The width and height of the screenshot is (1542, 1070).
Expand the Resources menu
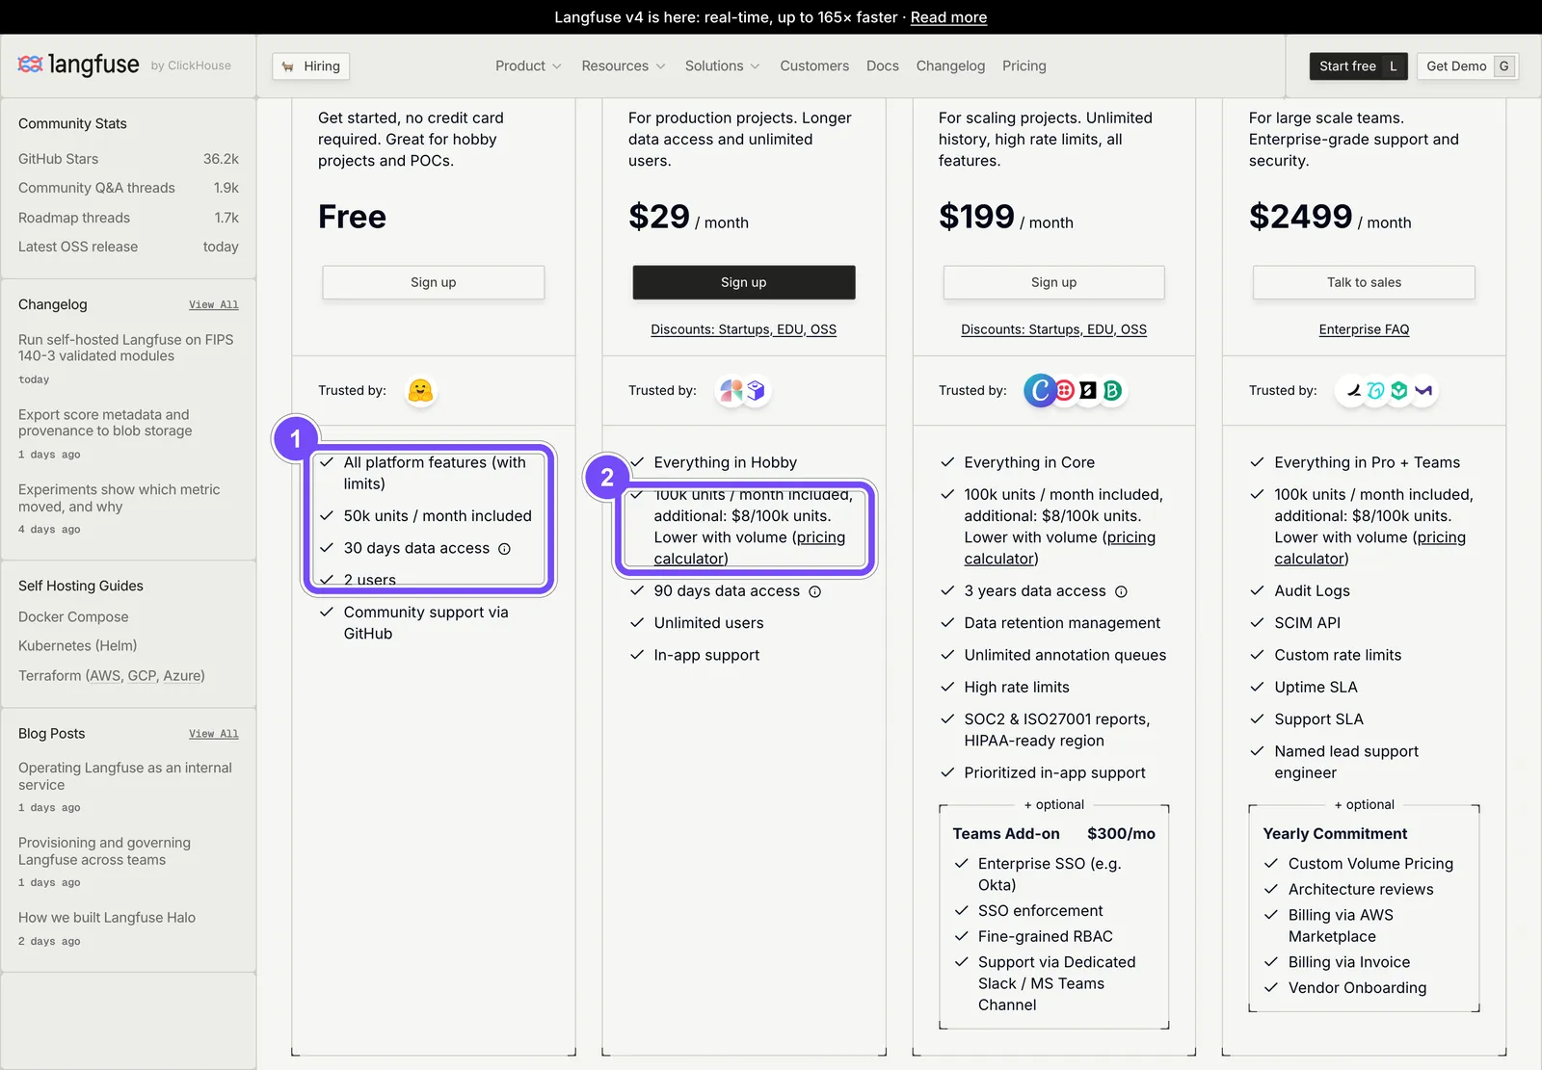point(624,65)
